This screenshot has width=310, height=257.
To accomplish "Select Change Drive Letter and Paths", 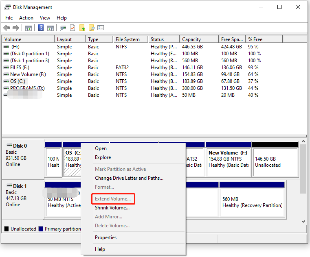I will coord(133,178).
